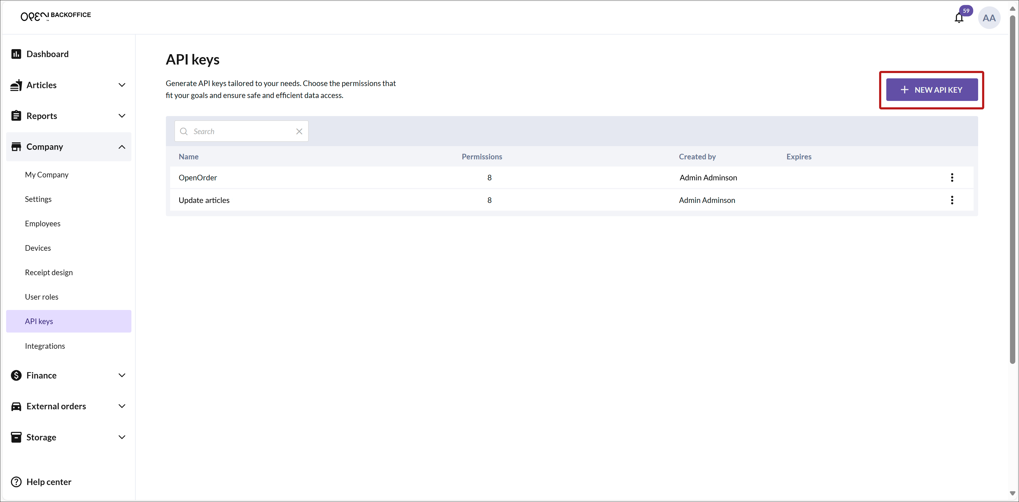Click the scrollbar down arrow

point(1012,493)
